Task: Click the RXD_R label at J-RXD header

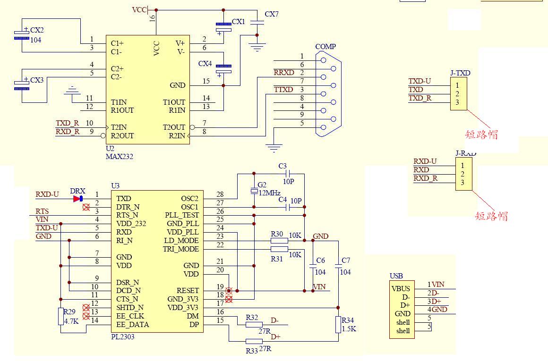Action: click(425, 178)
